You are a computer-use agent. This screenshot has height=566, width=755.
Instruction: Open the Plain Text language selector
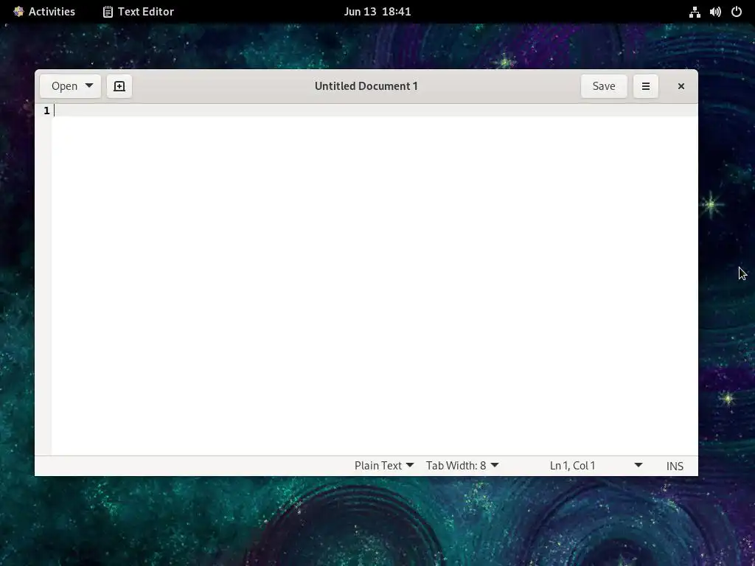383,466
